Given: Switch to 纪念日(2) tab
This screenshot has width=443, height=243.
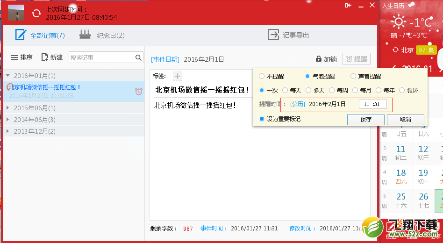Looking at the screenshot, I should pyautogui.click(x=102, y=35).
